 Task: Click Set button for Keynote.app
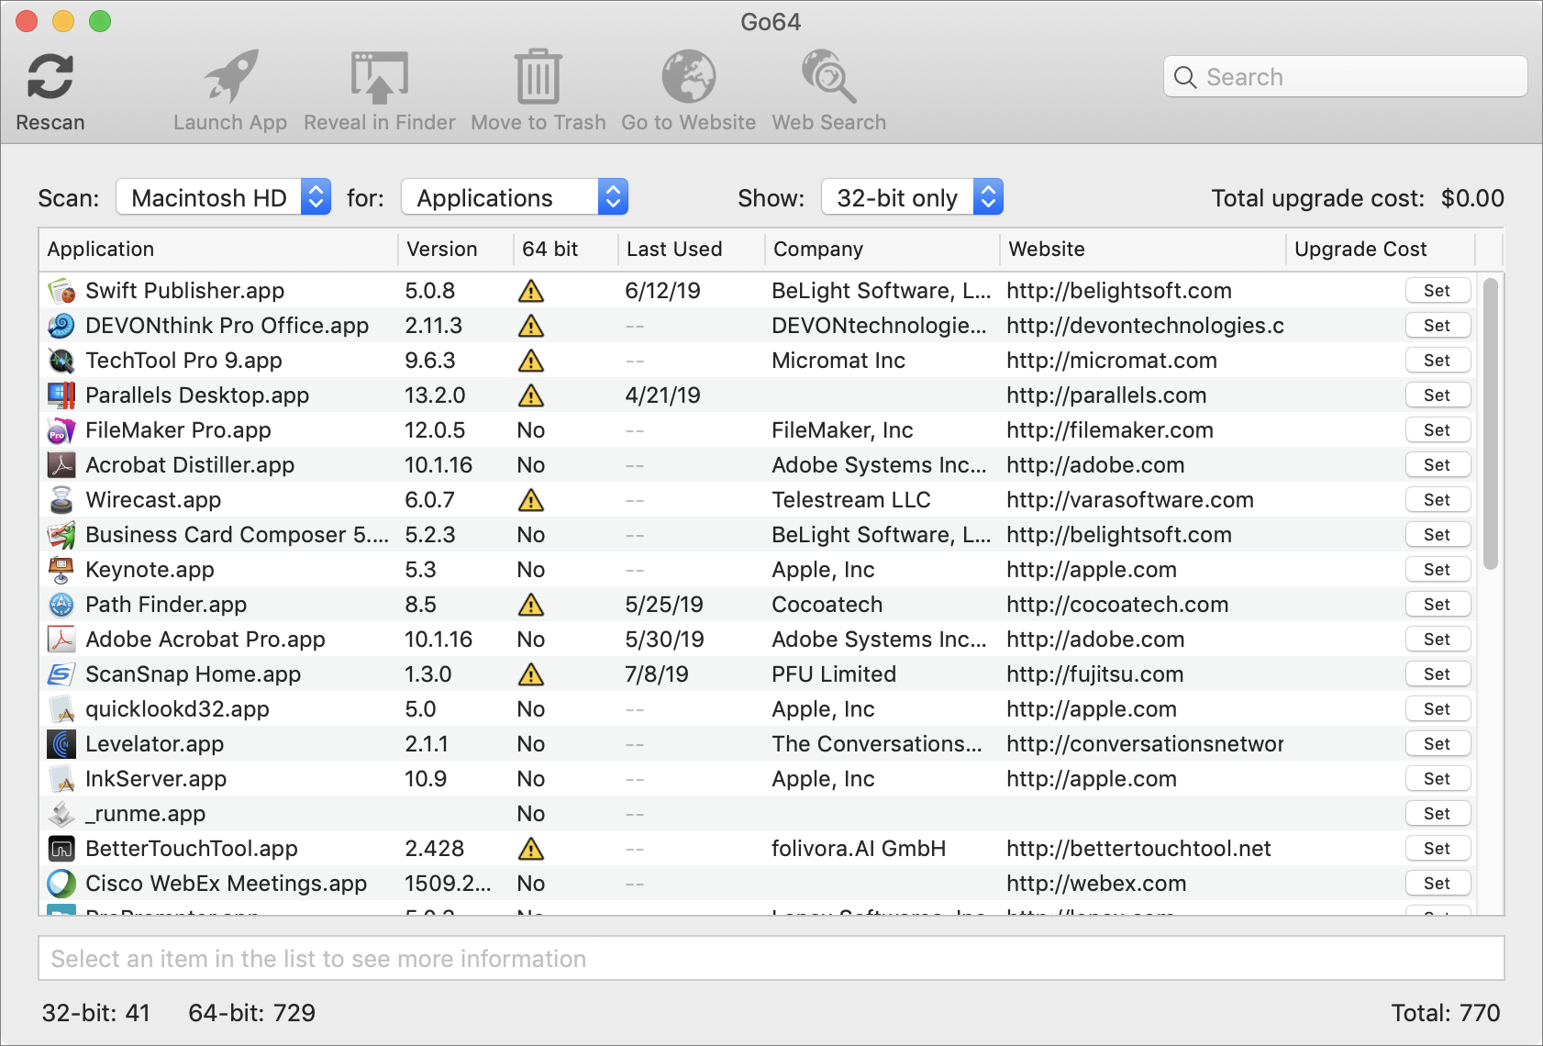point(1438,570)
